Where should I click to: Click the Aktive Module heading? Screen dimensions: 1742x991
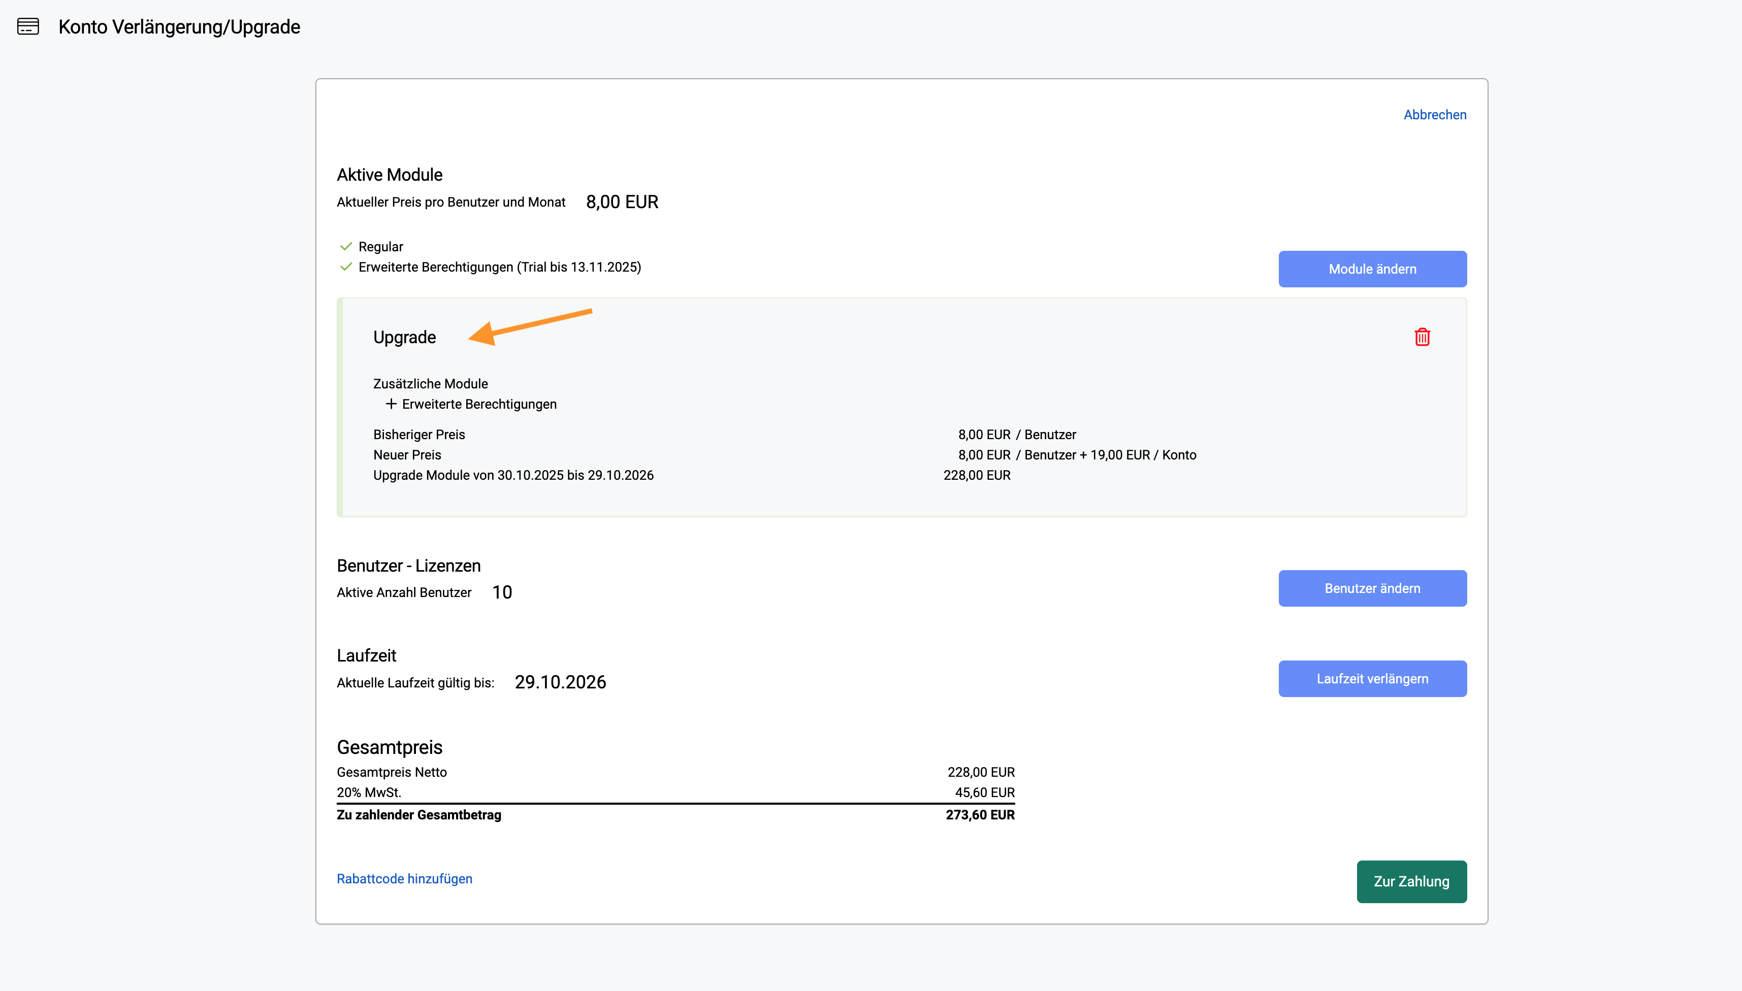(x=390, y=175)
